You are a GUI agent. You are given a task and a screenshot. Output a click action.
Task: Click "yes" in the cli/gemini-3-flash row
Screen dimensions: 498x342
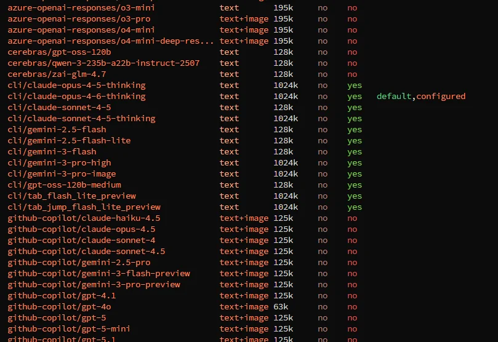pos(355,152)
